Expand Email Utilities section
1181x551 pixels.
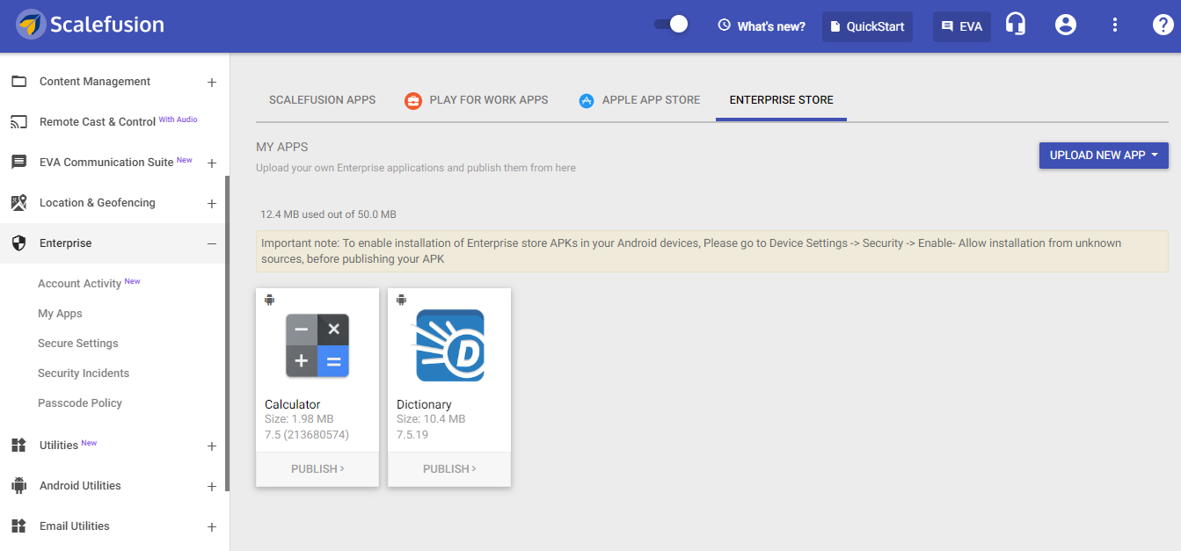pyautogui.click(x=212, y=527)
